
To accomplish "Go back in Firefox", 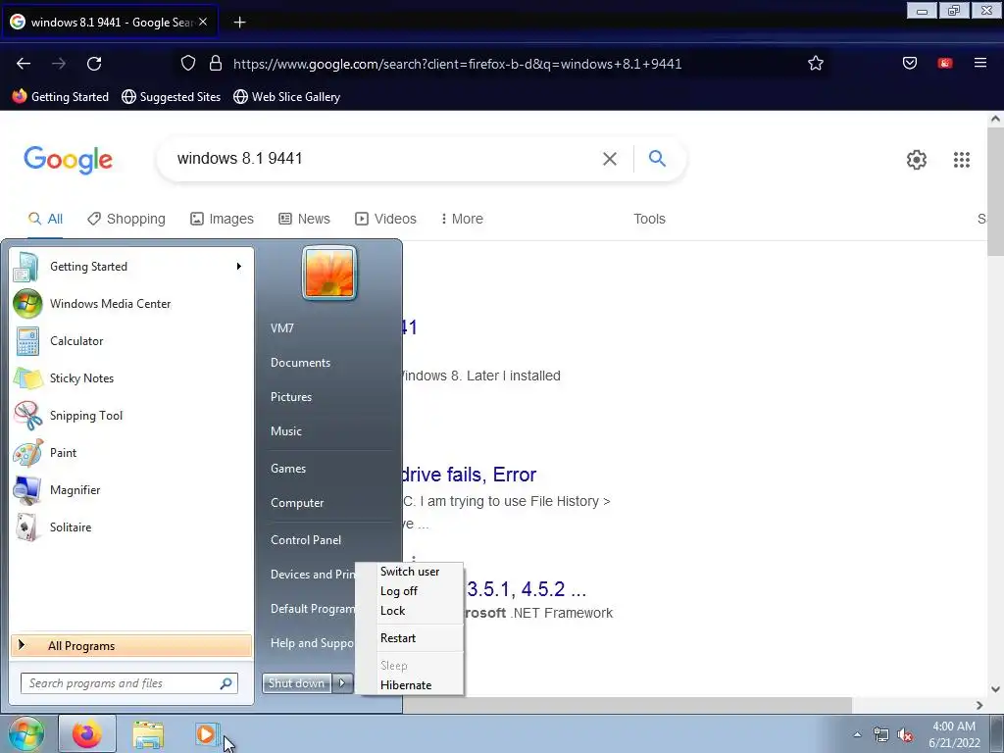I will (24, 64).
